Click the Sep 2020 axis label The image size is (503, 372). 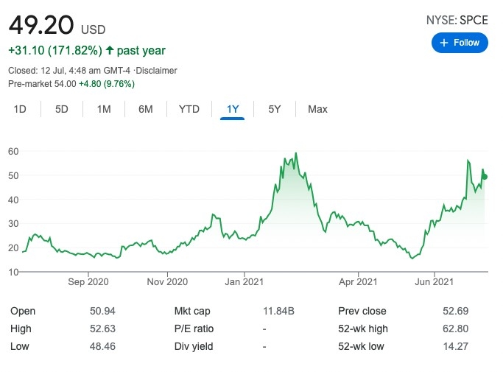tap(88, 282)
